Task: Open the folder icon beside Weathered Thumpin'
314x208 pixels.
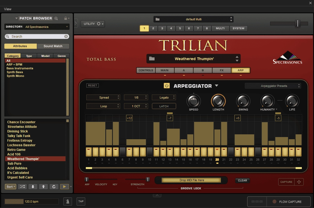Action: [x=152, y=58]
